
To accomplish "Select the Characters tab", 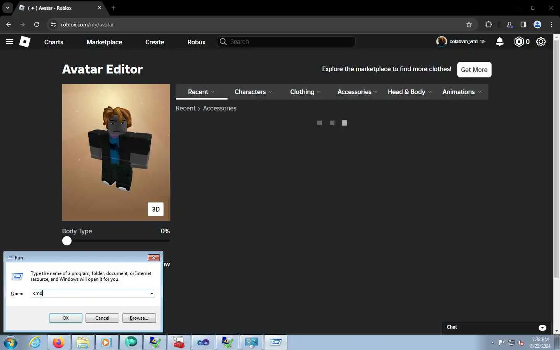I will pyautogui.click(x=253, y=92).
